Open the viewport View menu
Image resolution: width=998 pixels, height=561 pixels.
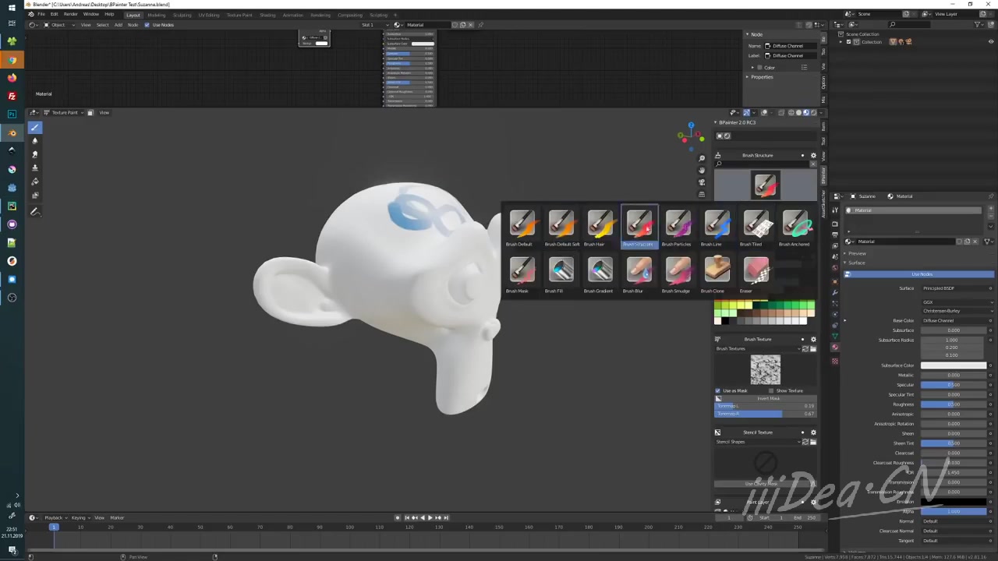pyautogui.click(x=104, y=113)
